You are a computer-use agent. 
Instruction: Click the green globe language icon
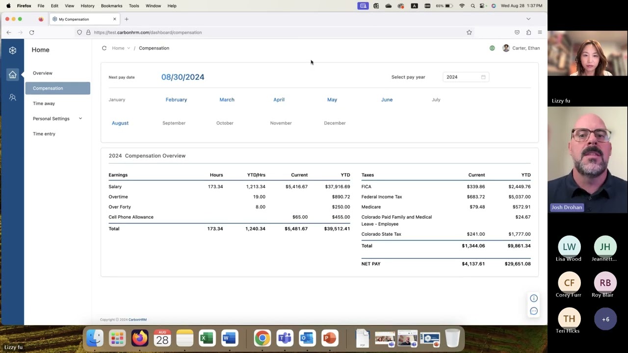coord(492,48)
